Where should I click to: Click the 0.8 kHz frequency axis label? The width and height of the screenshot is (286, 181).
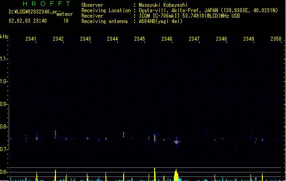4,127
